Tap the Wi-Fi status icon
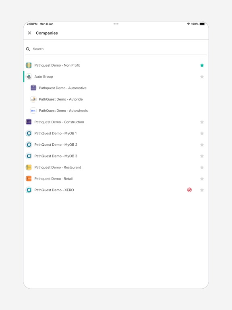 pyautogui.click(x=188, y=24)
